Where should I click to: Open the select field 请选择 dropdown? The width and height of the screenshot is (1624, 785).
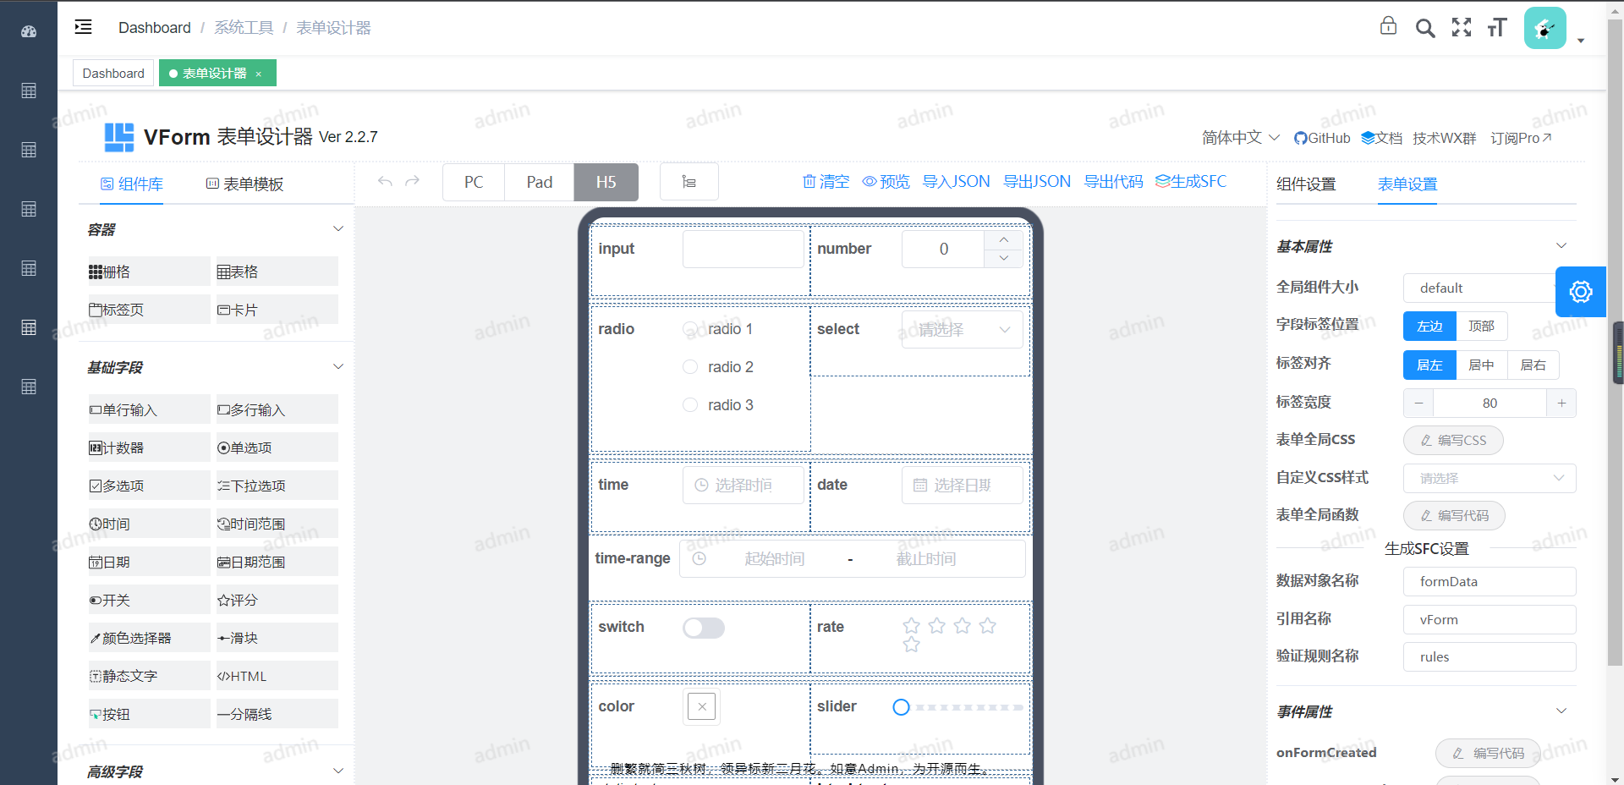coord(963,330)
